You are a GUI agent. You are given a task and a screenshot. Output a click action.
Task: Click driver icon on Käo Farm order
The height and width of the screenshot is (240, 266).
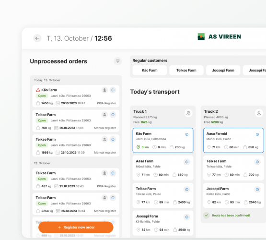click(104, 90)
